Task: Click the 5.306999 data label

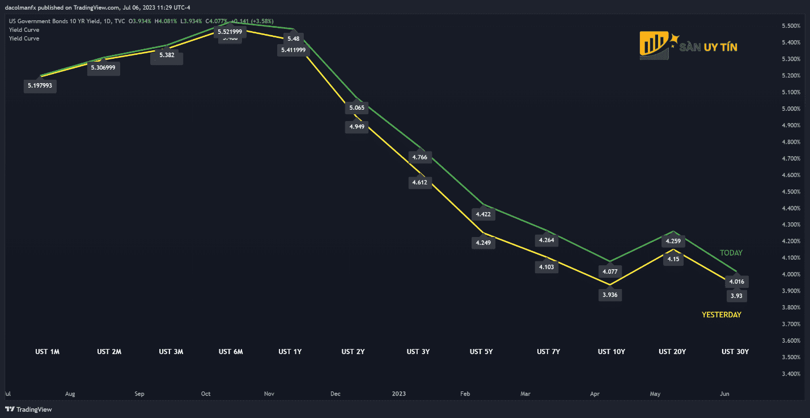Action: pyautogui.click(x=103, y=67)
